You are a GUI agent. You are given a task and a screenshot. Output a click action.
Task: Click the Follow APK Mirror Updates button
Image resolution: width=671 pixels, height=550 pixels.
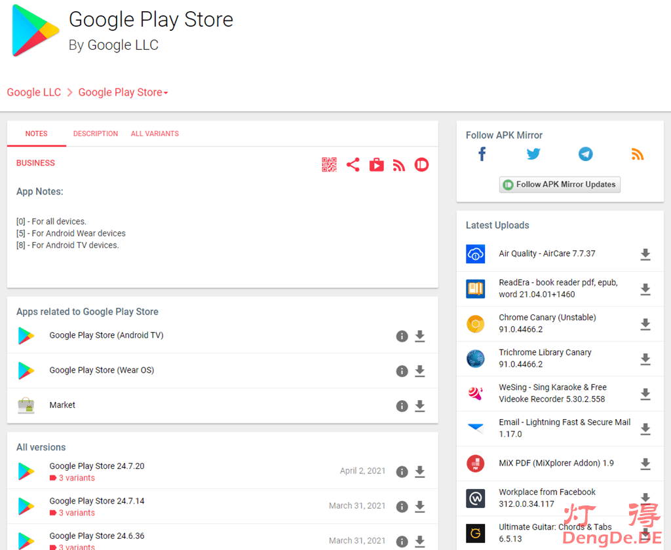pos(560,185)
